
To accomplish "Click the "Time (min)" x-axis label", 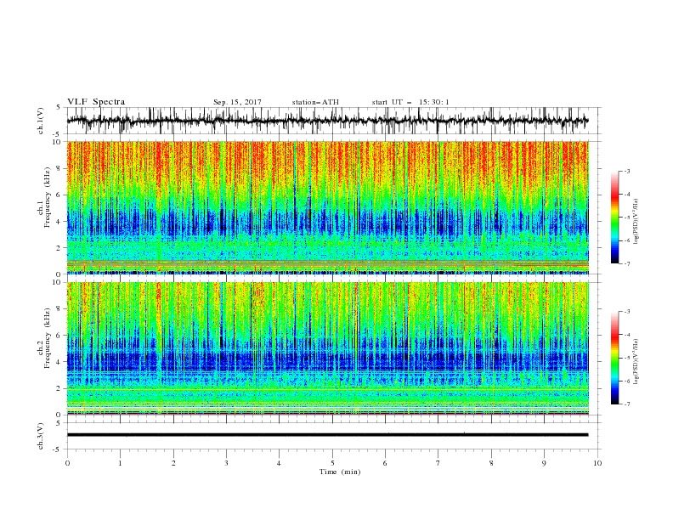I will coord(340,472).
